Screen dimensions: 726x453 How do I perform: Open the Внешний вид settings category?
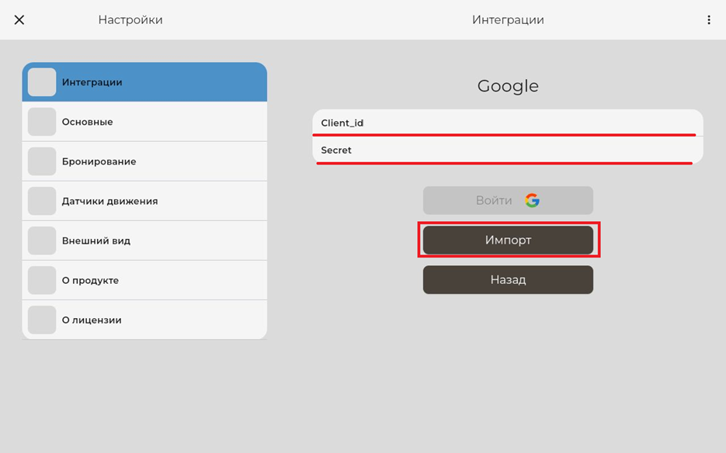tap(144, 240)
